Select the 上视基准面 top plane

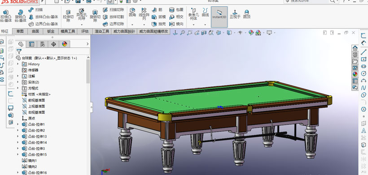(x=34, y=106)
